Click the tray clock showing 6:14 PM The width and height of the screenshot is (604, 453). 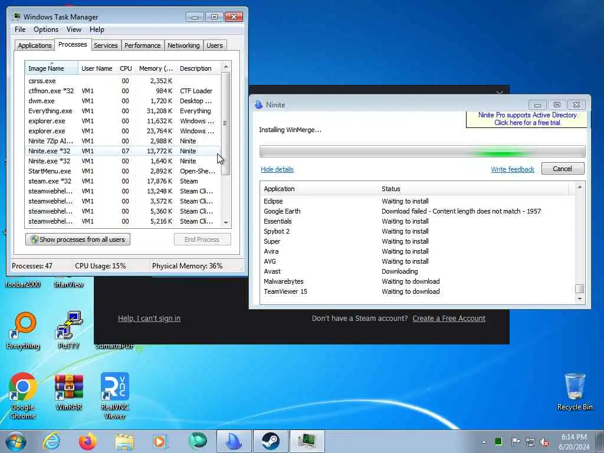(x=574, y=441)
